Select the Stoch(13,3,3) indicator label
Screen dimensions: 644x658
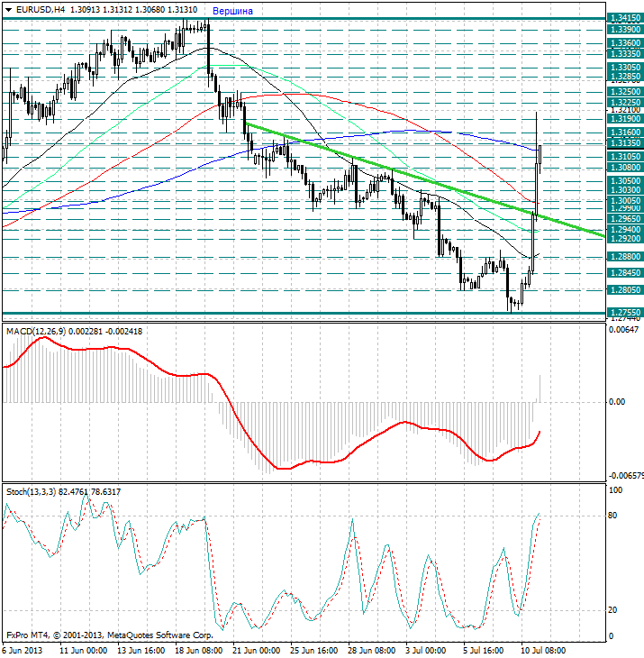click(31, 492)
